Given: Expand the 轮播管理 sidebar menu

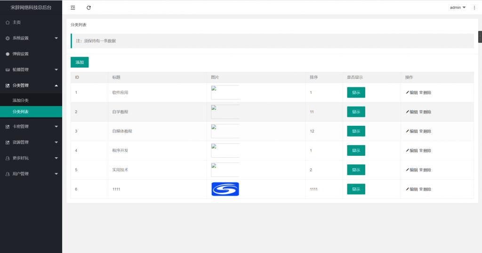Looking at the screenshot, I should pyautogui.click(x=31, y=69).
